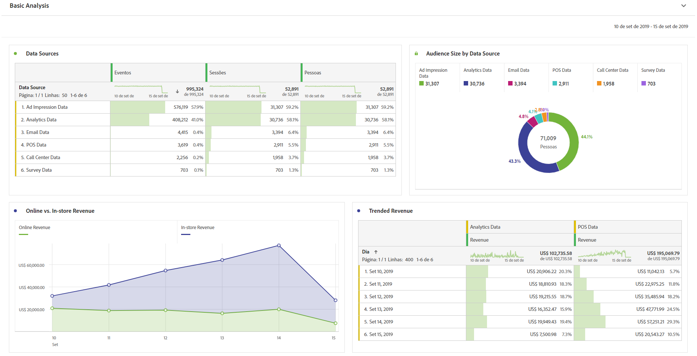Select Analytics Data header in Trended Revenue table
697x356 pixels.
pos(520,227)
